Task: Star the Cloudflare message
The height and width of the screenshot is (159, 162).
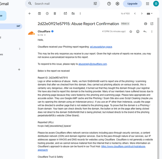Action: click(131, 32)
